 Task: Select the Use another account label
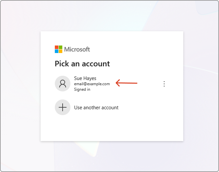click(96, 108)
